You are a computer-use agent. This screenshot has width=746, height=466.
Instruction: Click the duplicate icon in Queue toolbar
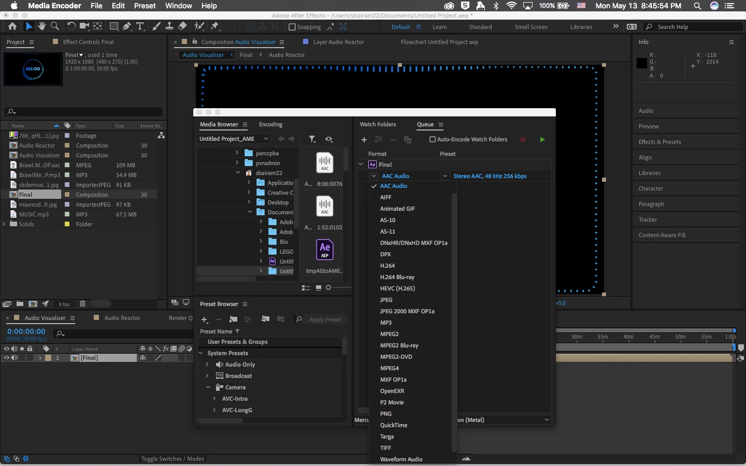(x=408, y=139)
